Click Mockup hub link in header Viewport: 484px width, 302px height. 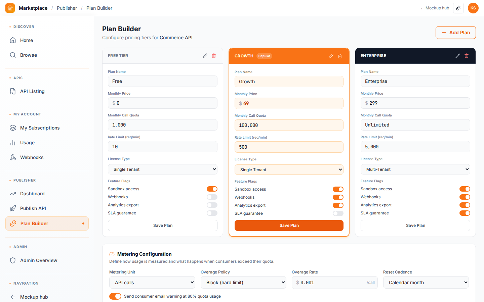435,8
